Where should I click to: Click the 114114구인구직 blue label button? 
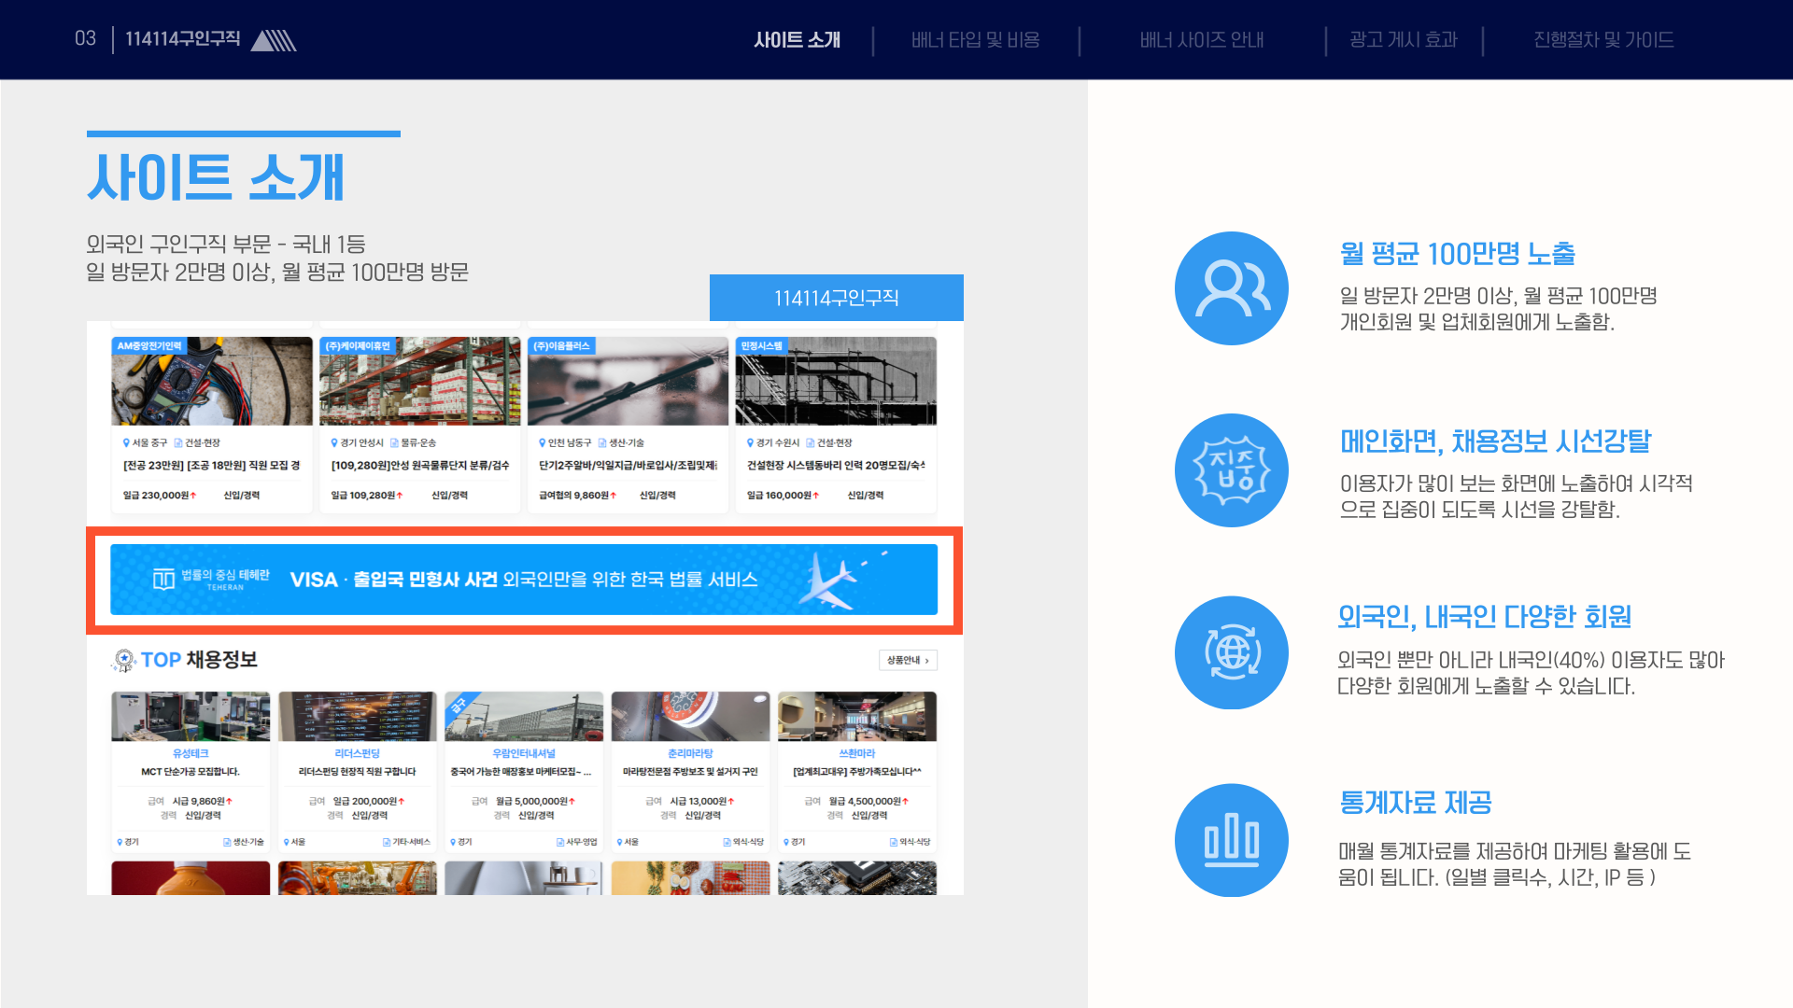(x=837, y=298)
